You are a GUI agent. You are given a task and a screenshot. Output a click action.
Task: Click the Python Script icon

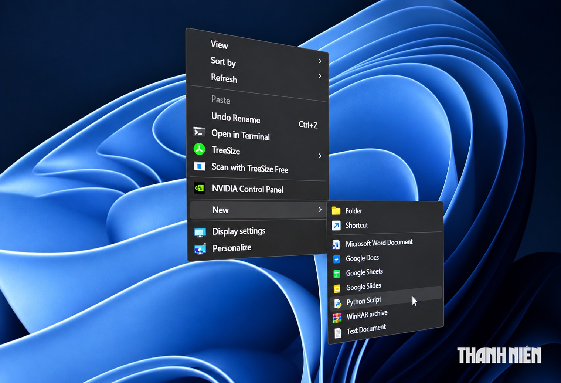(x=338, y=304)
